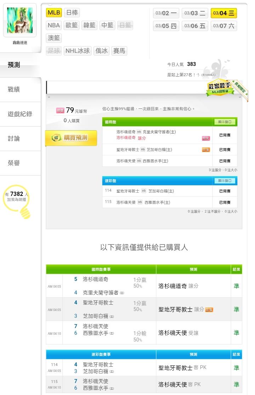Open 戰績 in the sidebar
255x395 pixels.
[20, 89]
